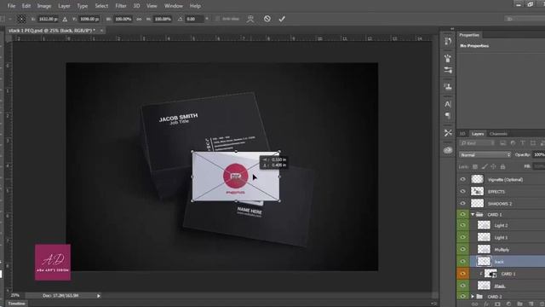
Task: Add layer style fx icon
Action: point(486,304)
